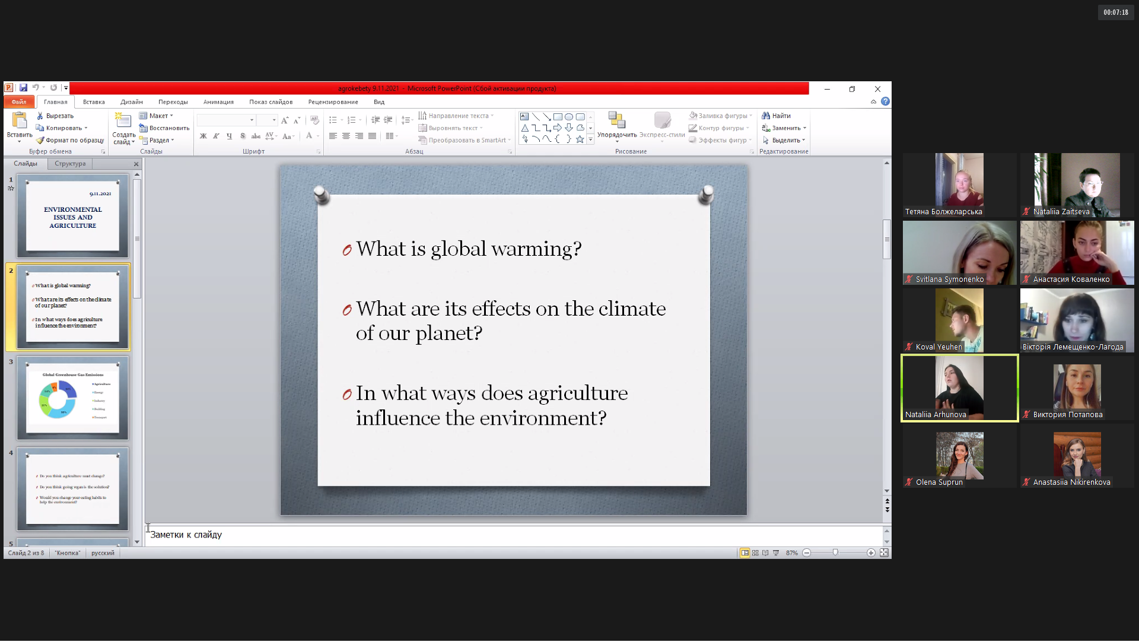Toggle Bold (Ж) formatting
The image size is (1139, 642).
pos(203,136)
